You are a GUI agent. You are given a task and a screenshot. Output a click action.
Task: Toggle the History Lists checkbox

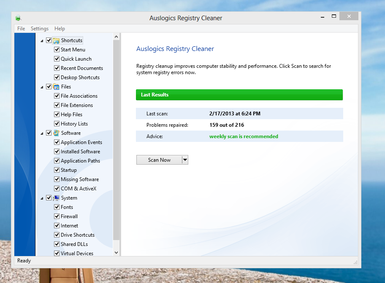click(57, 124)
